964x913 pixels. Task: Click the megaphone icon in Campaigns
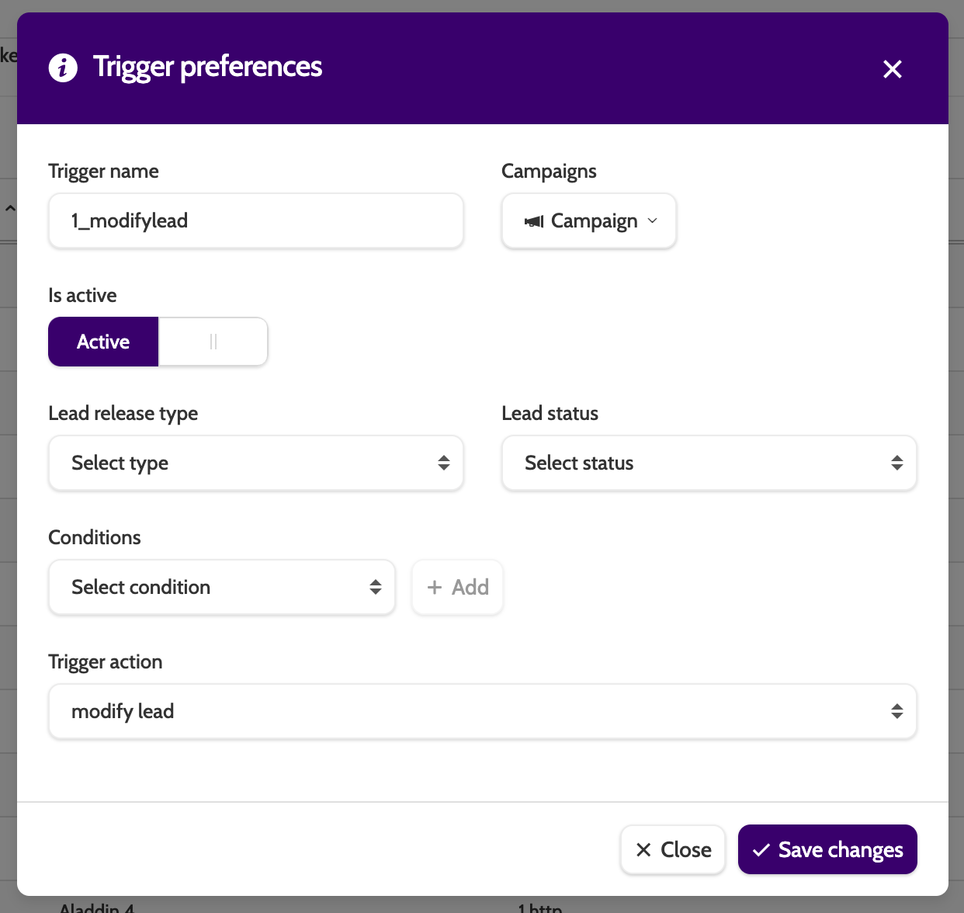click(x=534, y=221)
